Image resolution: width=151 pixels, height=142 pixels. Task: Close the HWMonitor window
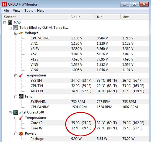click(x=144, y=4)
